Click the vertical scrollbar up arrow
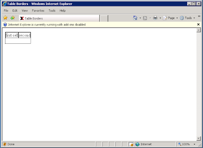The image size is (203, 148). (199, 30)
